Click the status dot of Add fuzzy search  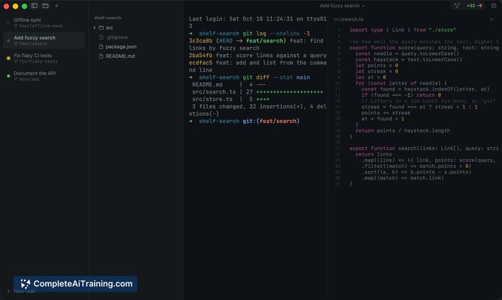pyautogui.click(x=8, y=40)
